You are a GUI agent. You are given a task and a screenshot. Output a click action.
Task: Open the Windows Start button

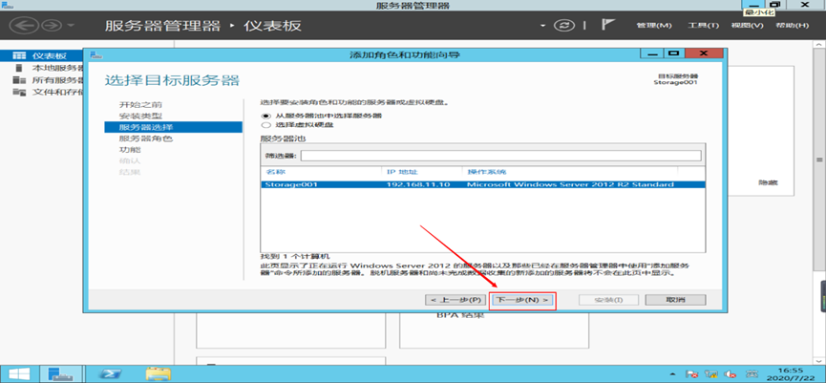[x=18, y=373]
